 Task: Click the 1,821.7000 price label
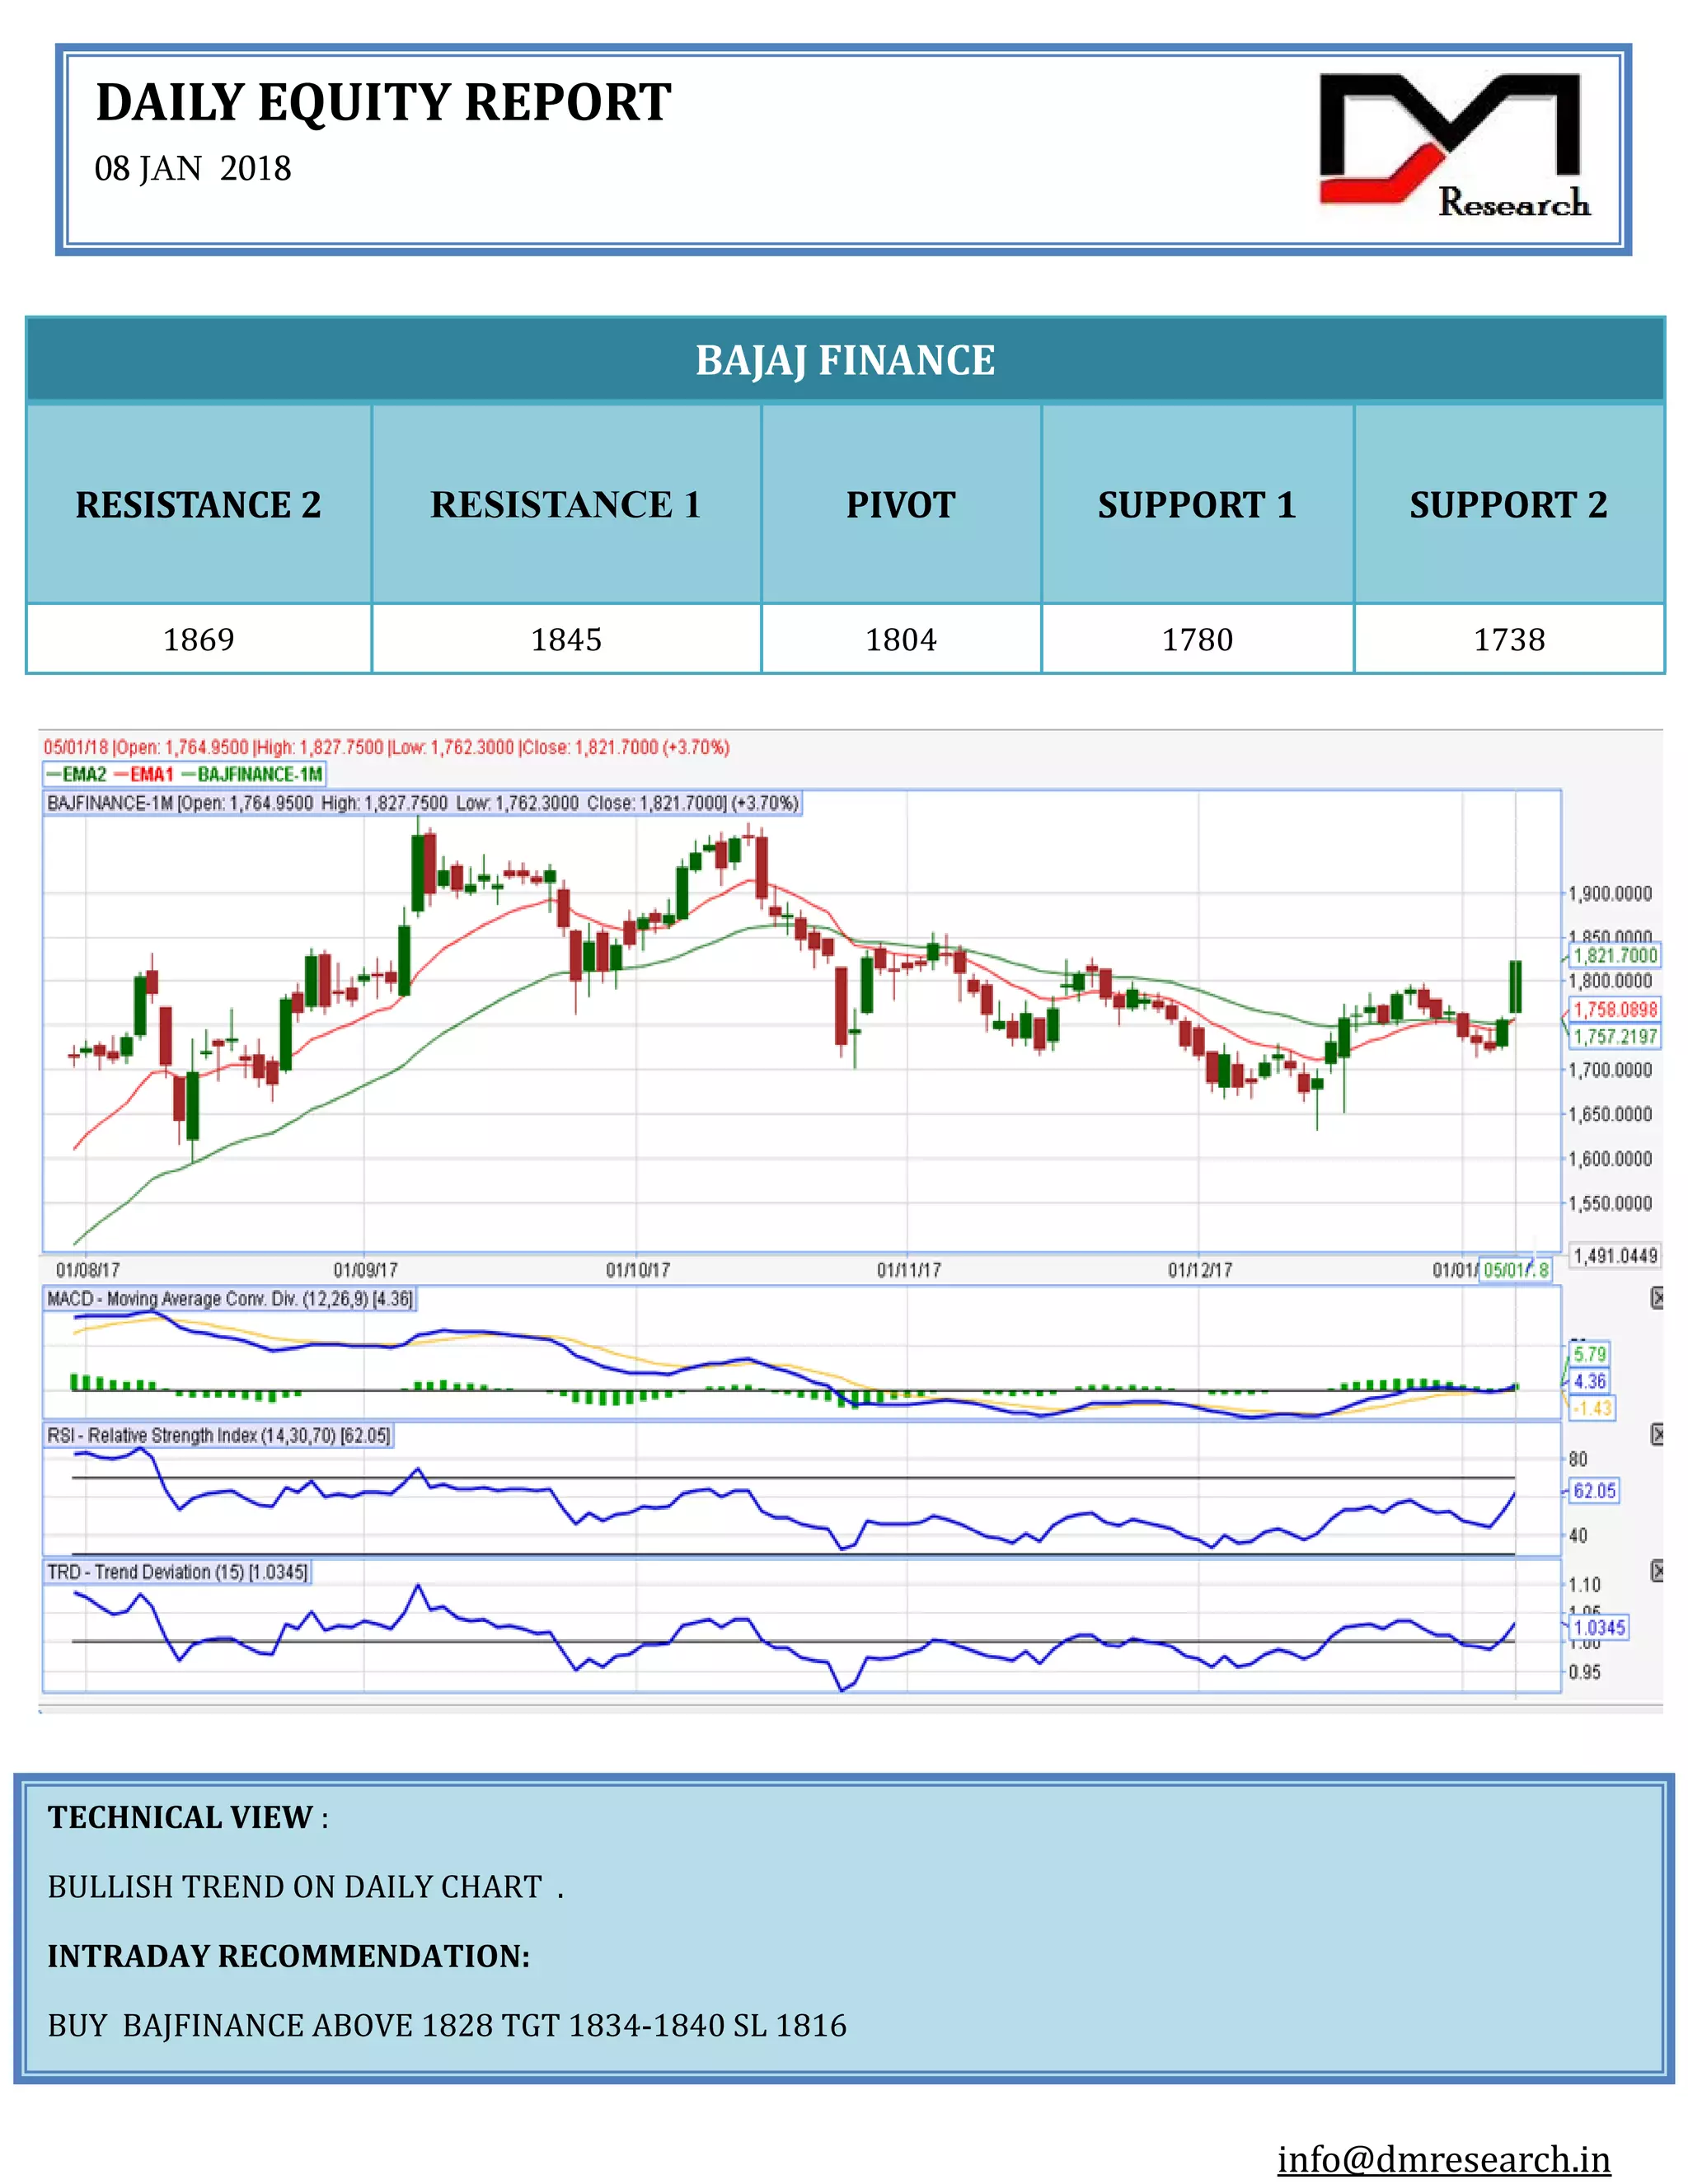[x=1614, y=955]
